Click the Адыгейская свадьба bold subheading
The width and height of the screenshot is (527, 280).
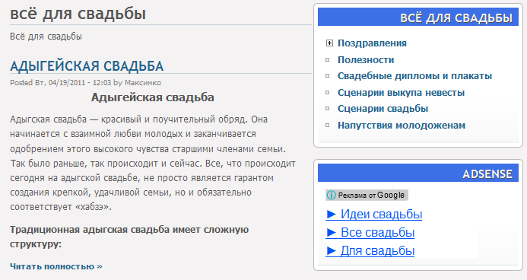click(153, 97)
